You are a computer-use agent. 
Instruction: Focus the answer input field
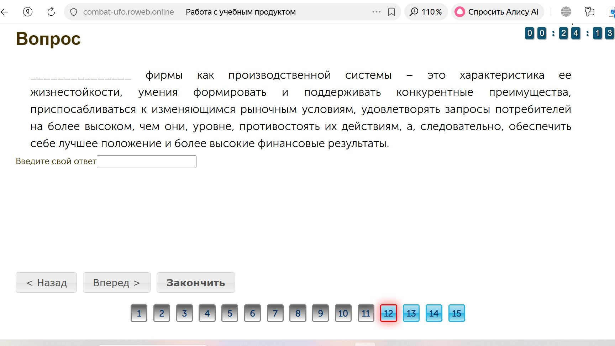(147, 162)
